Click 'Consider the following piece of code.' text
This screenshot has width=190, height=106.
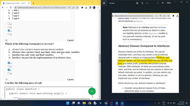[24, 83]
